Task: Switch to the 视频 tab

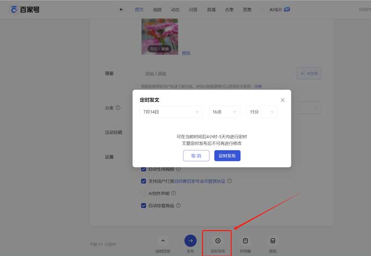Action: click(157, 9)
